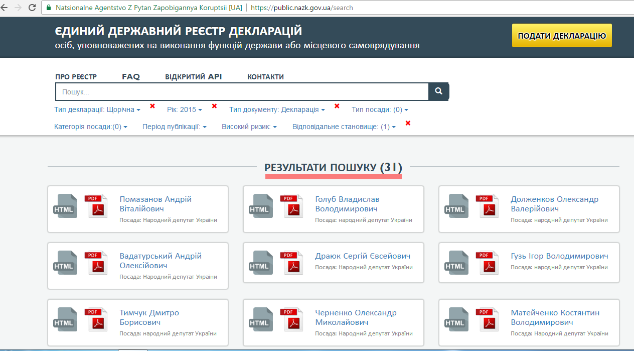Open PDF icon for Тимчук Дмитро Борисович
Image resolution: width=634 pixels, height=351 pixels.
pyautogui.click(x=96, y=319)
